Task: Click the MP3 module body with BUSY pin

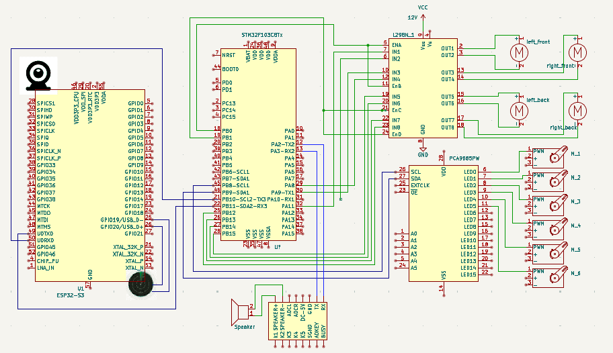Action: tap(298, 321)
